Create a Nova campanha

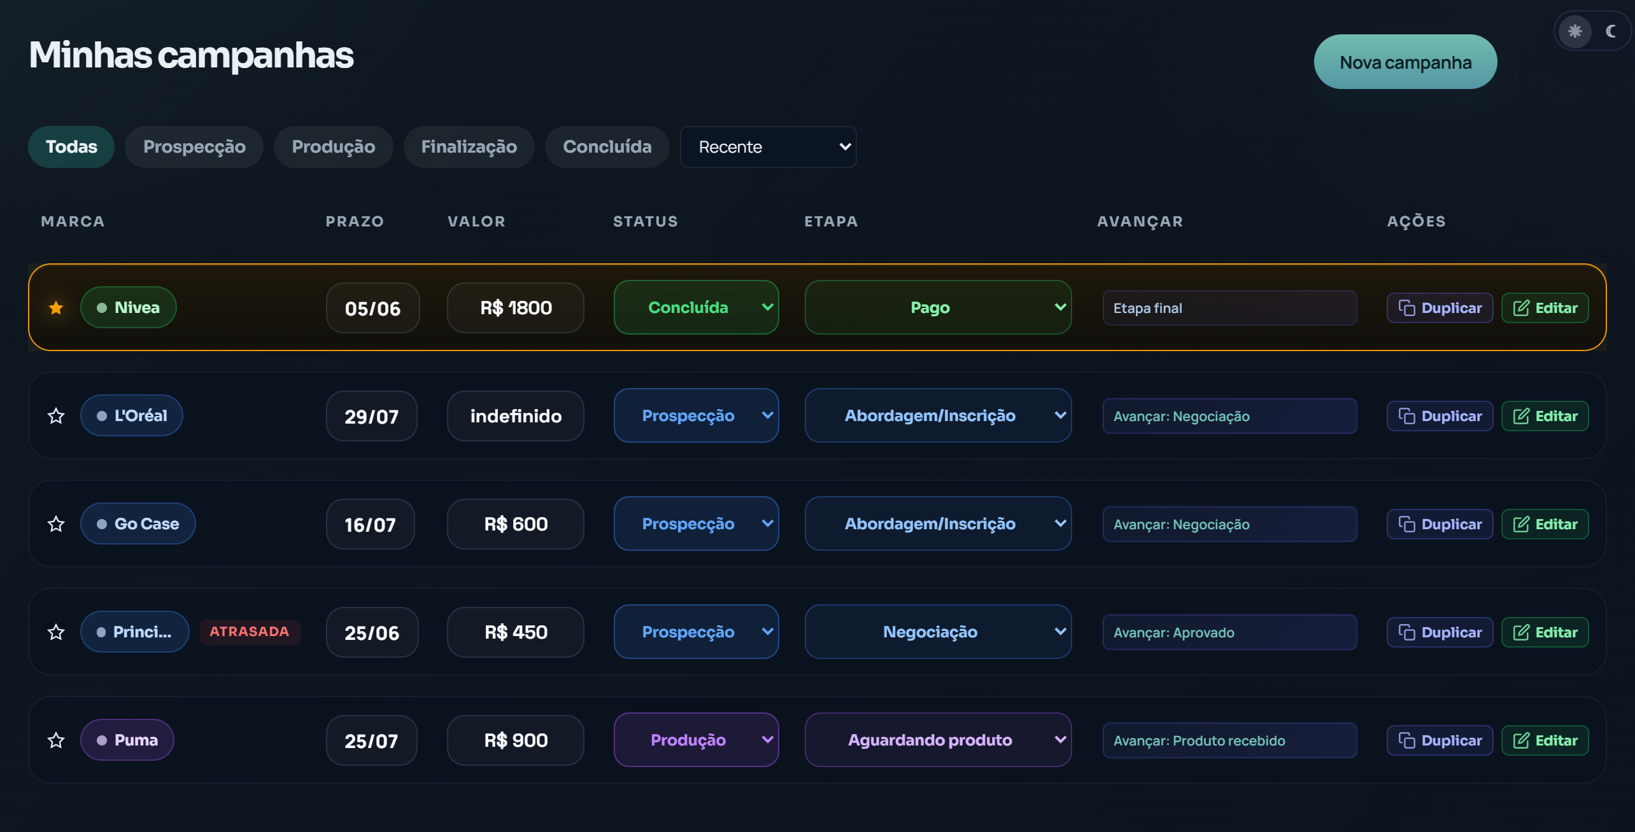1405,62
